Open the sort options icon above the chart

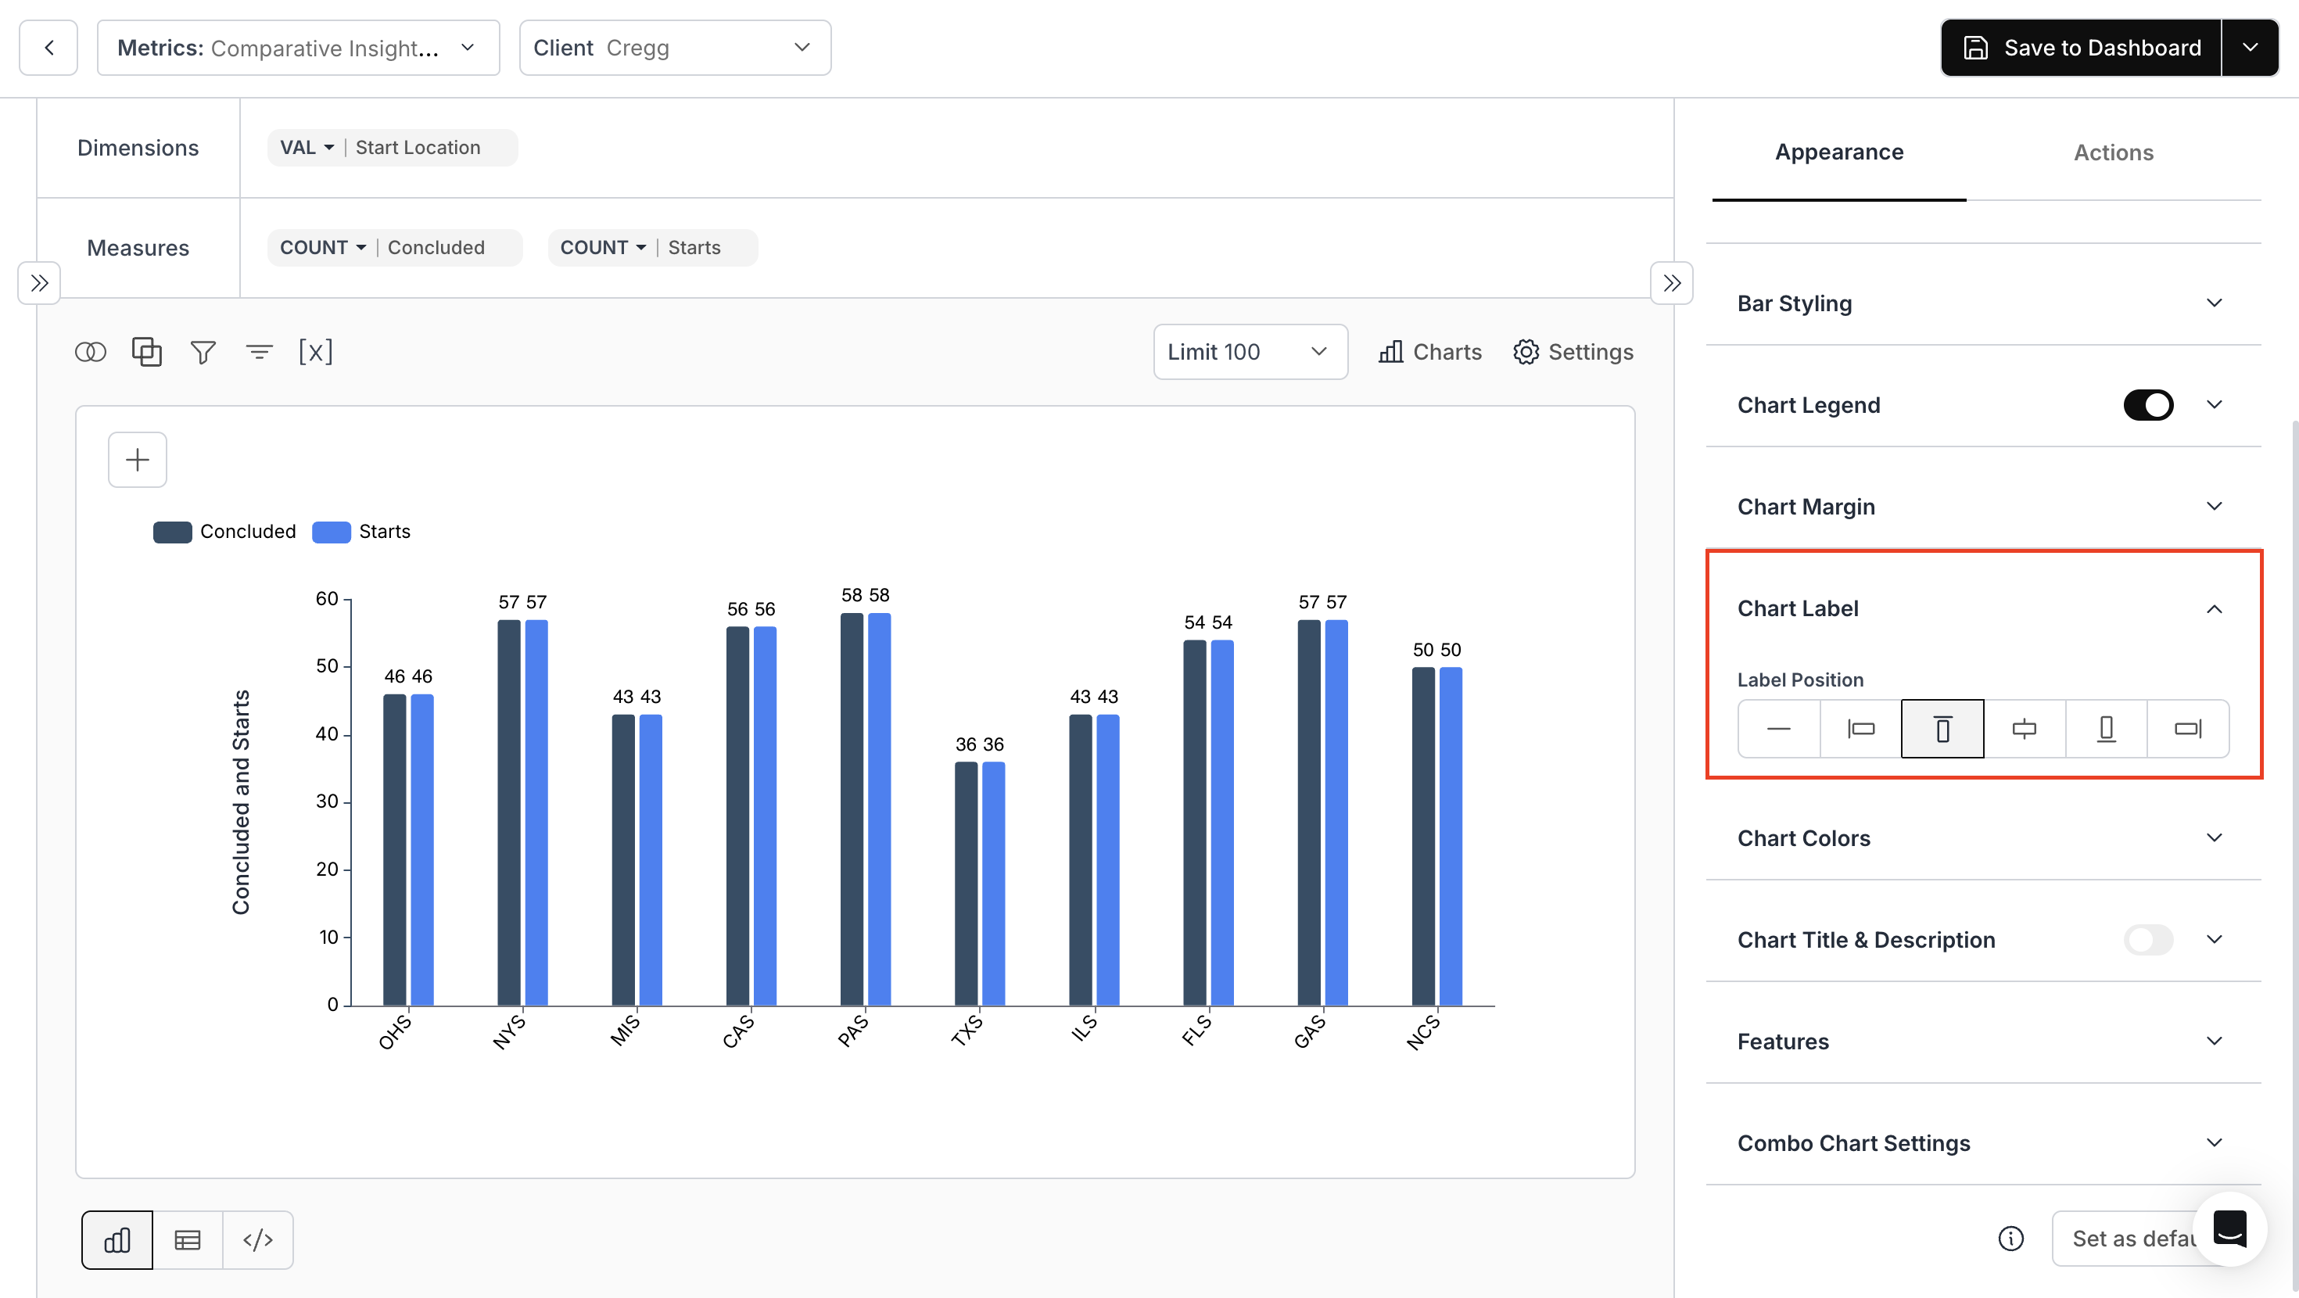click(x=259, y=352)
